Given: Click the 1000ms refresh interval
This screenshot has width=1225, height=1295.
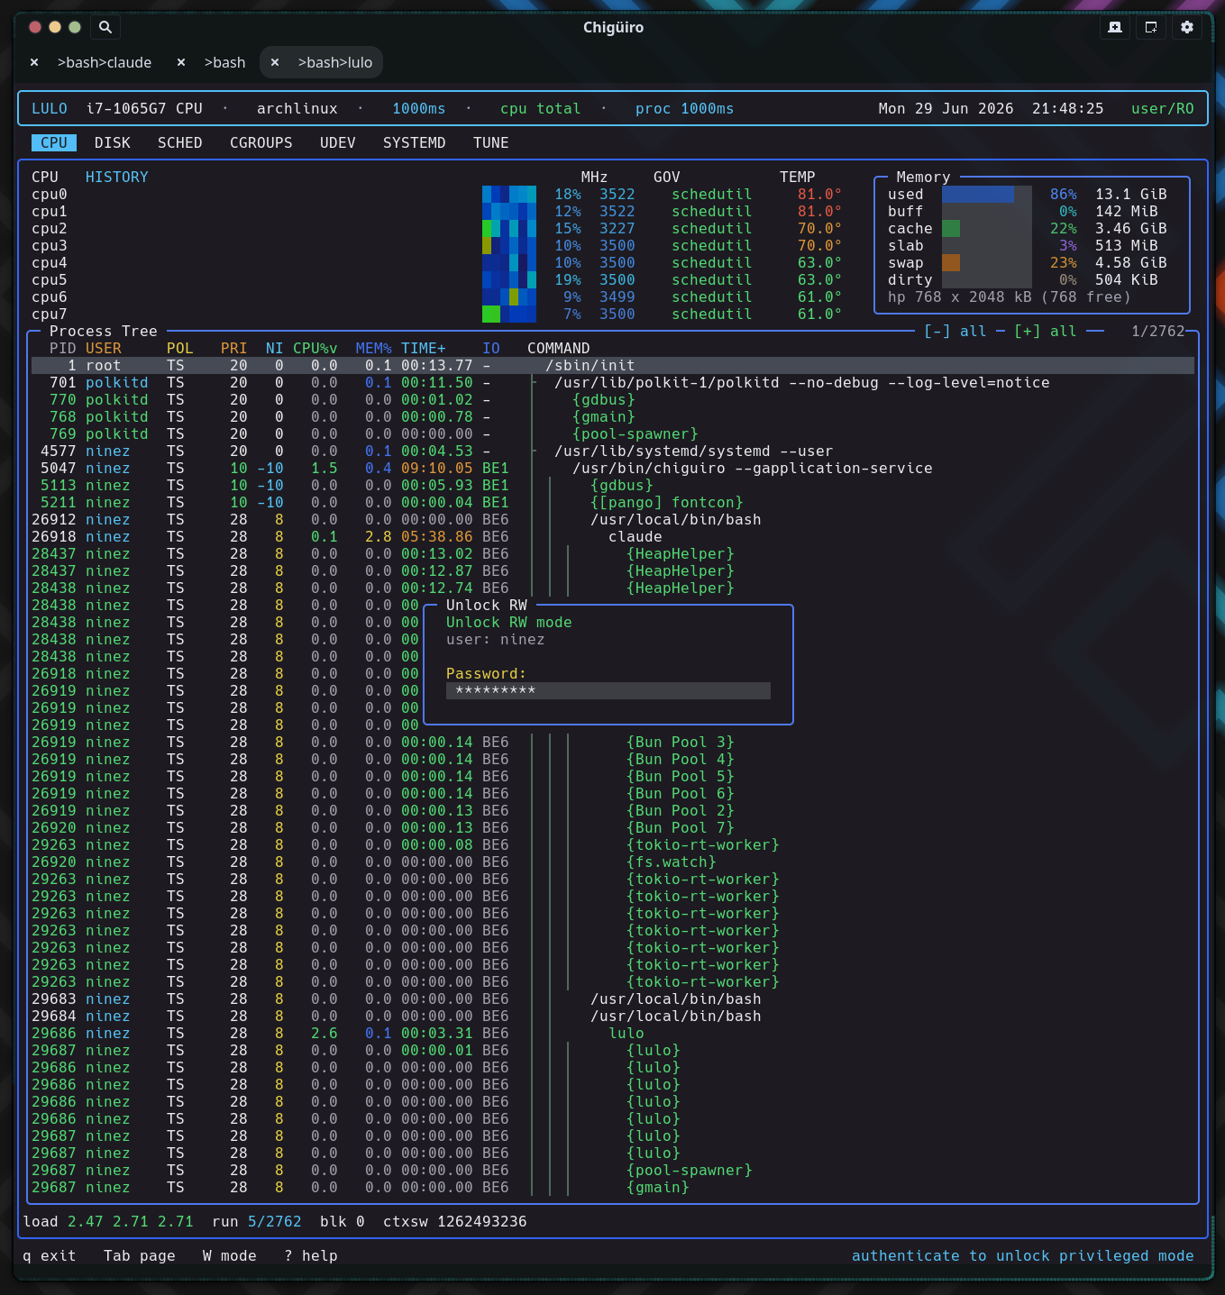Looking at the screenshot, I should click(x=419, y=108).
